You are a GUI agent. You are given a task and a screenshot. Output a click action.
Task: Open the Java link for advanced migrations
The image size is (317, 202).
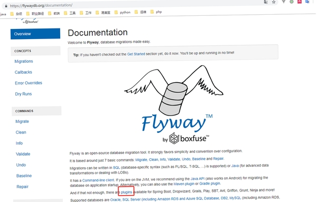[235, 166]
